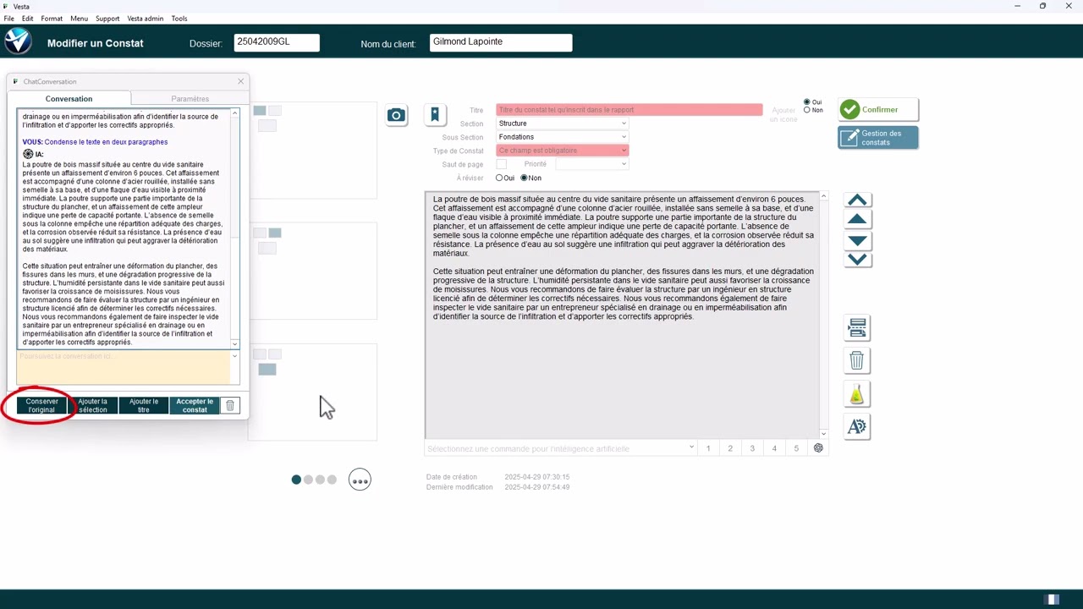1083x609 pixels.
Task: Switch to the Paramètres tab
Action: [190, 99]
